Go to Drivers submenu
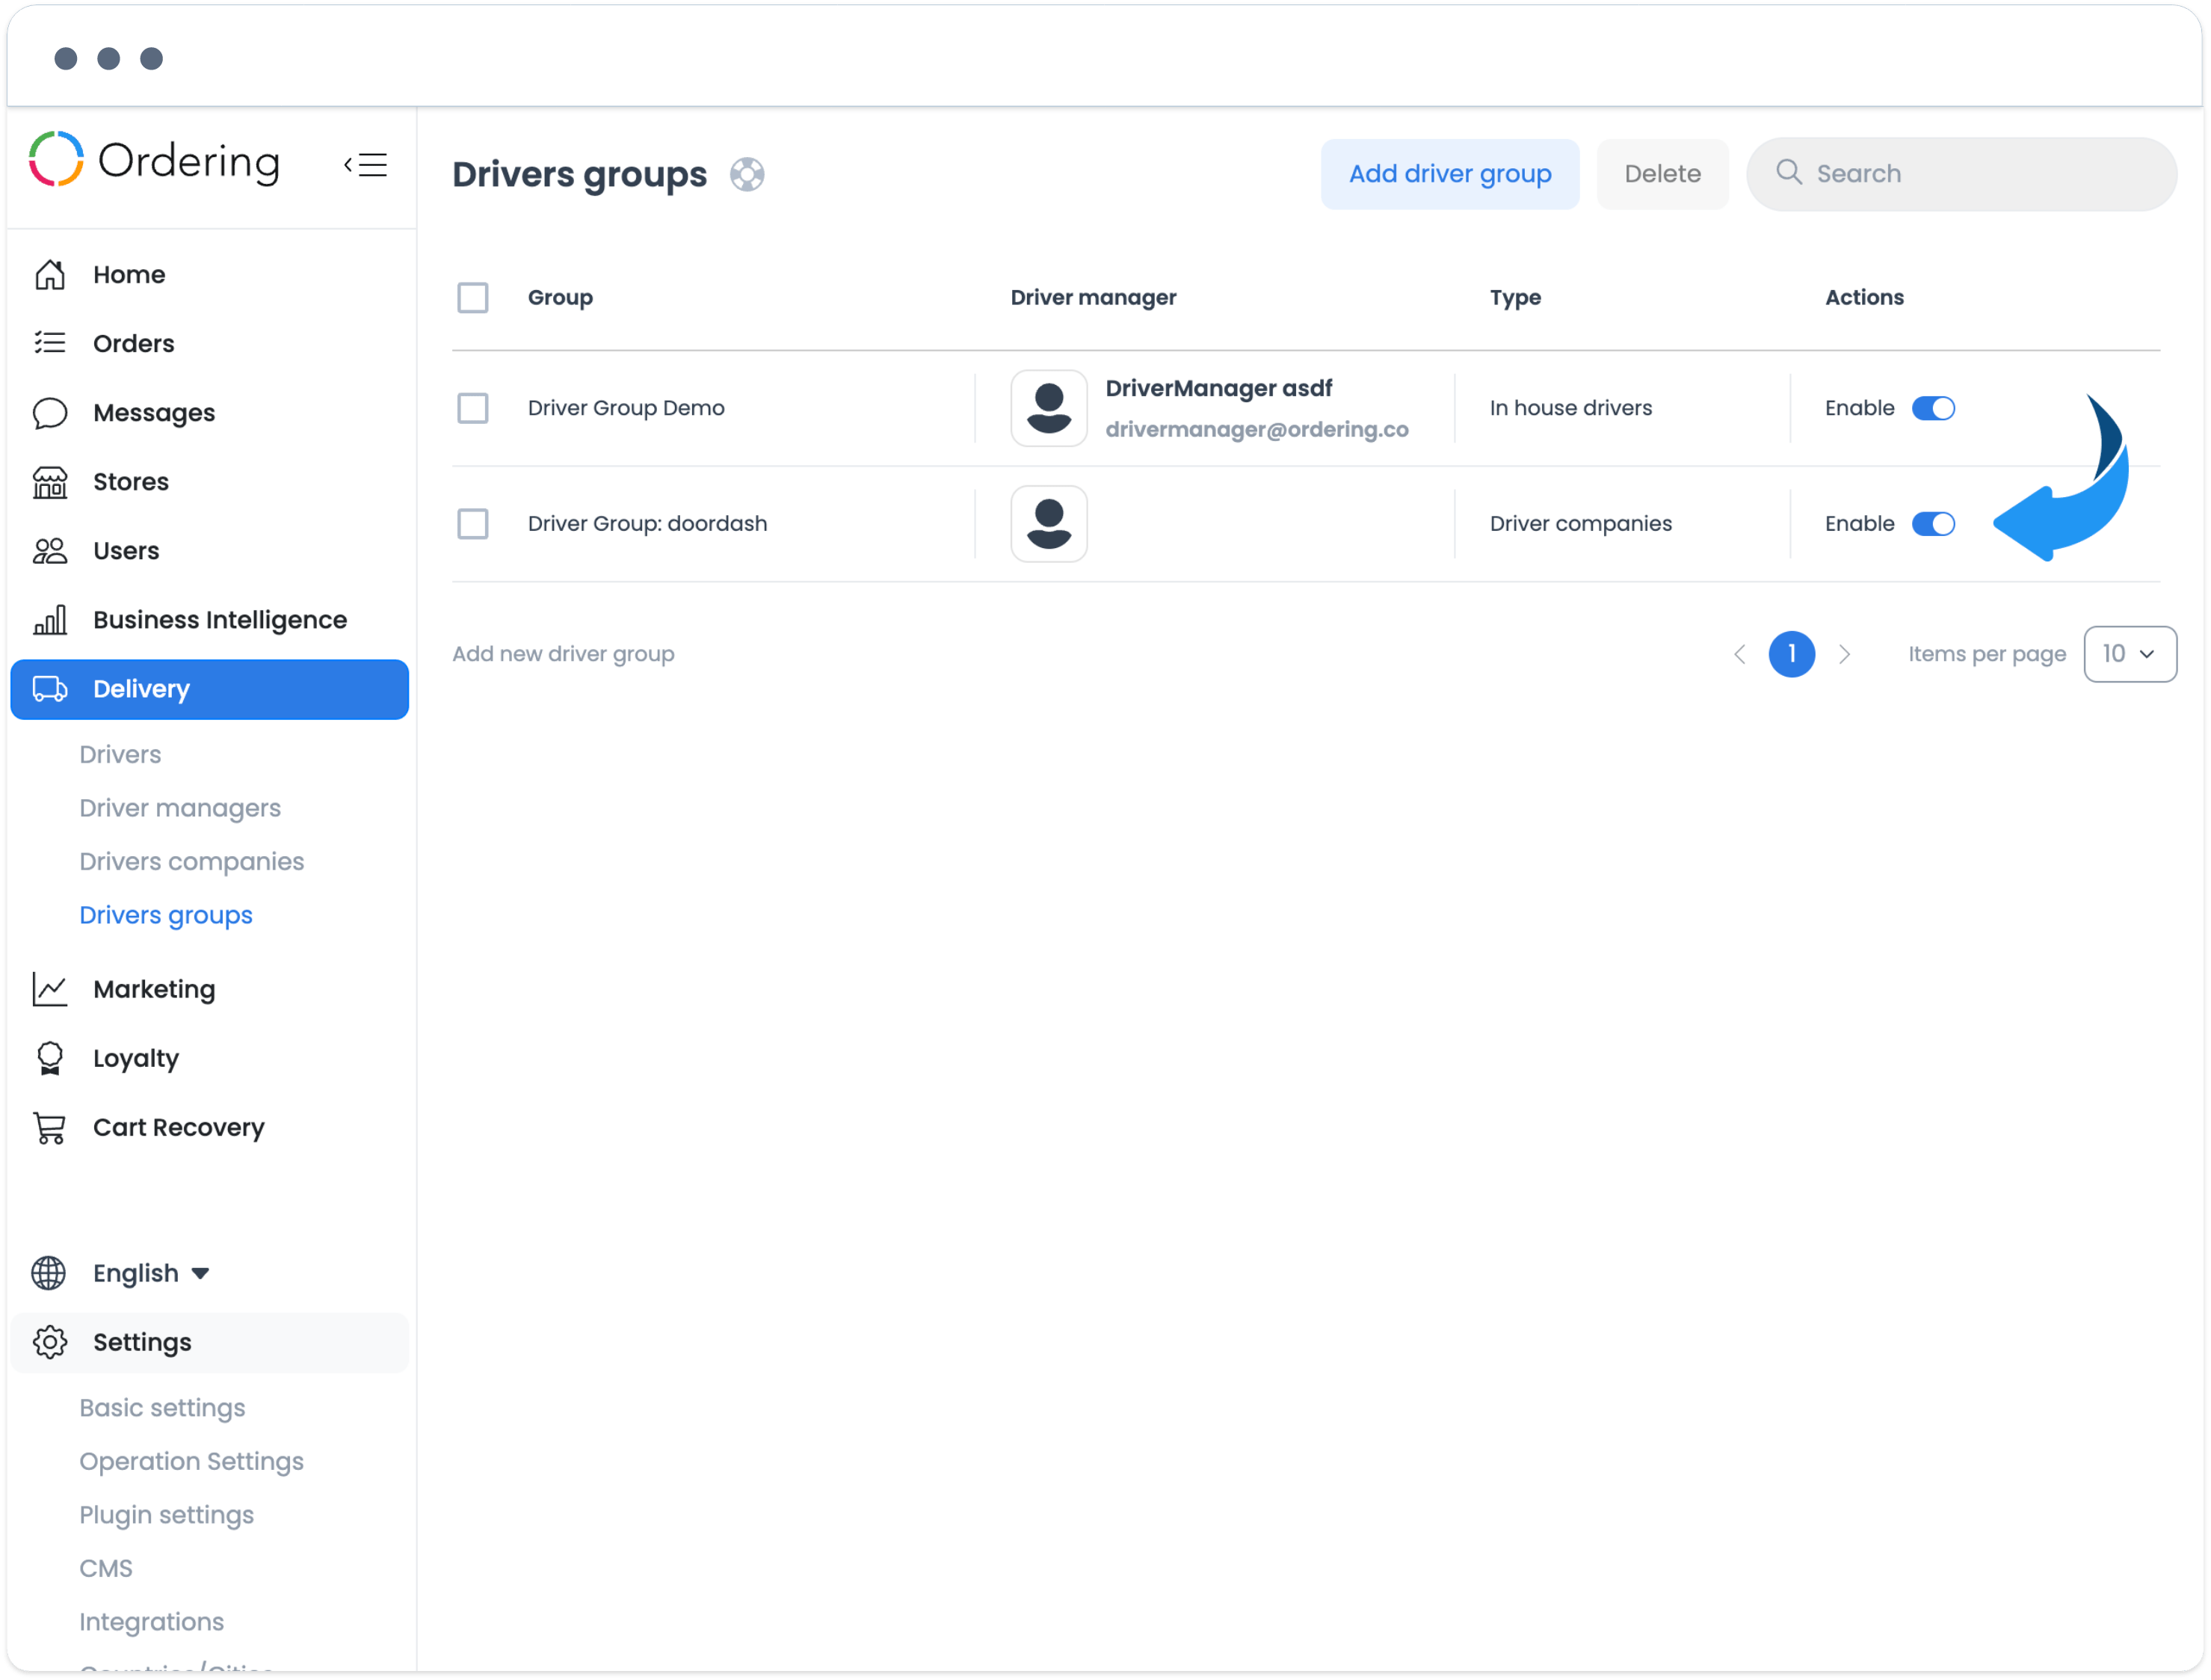This screenshot has width=2211, height=1680. point(120,754)
